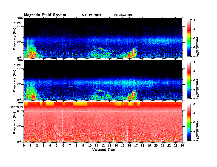Click the x-axis hour label "2"
This screenshot has height=167, width=217.
coord(37,146)
